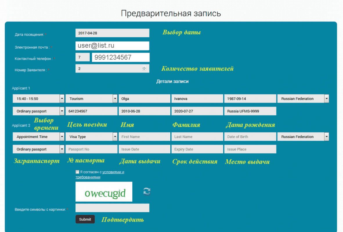Click the number of applicants stepper arrows

(x=144, y=68)
